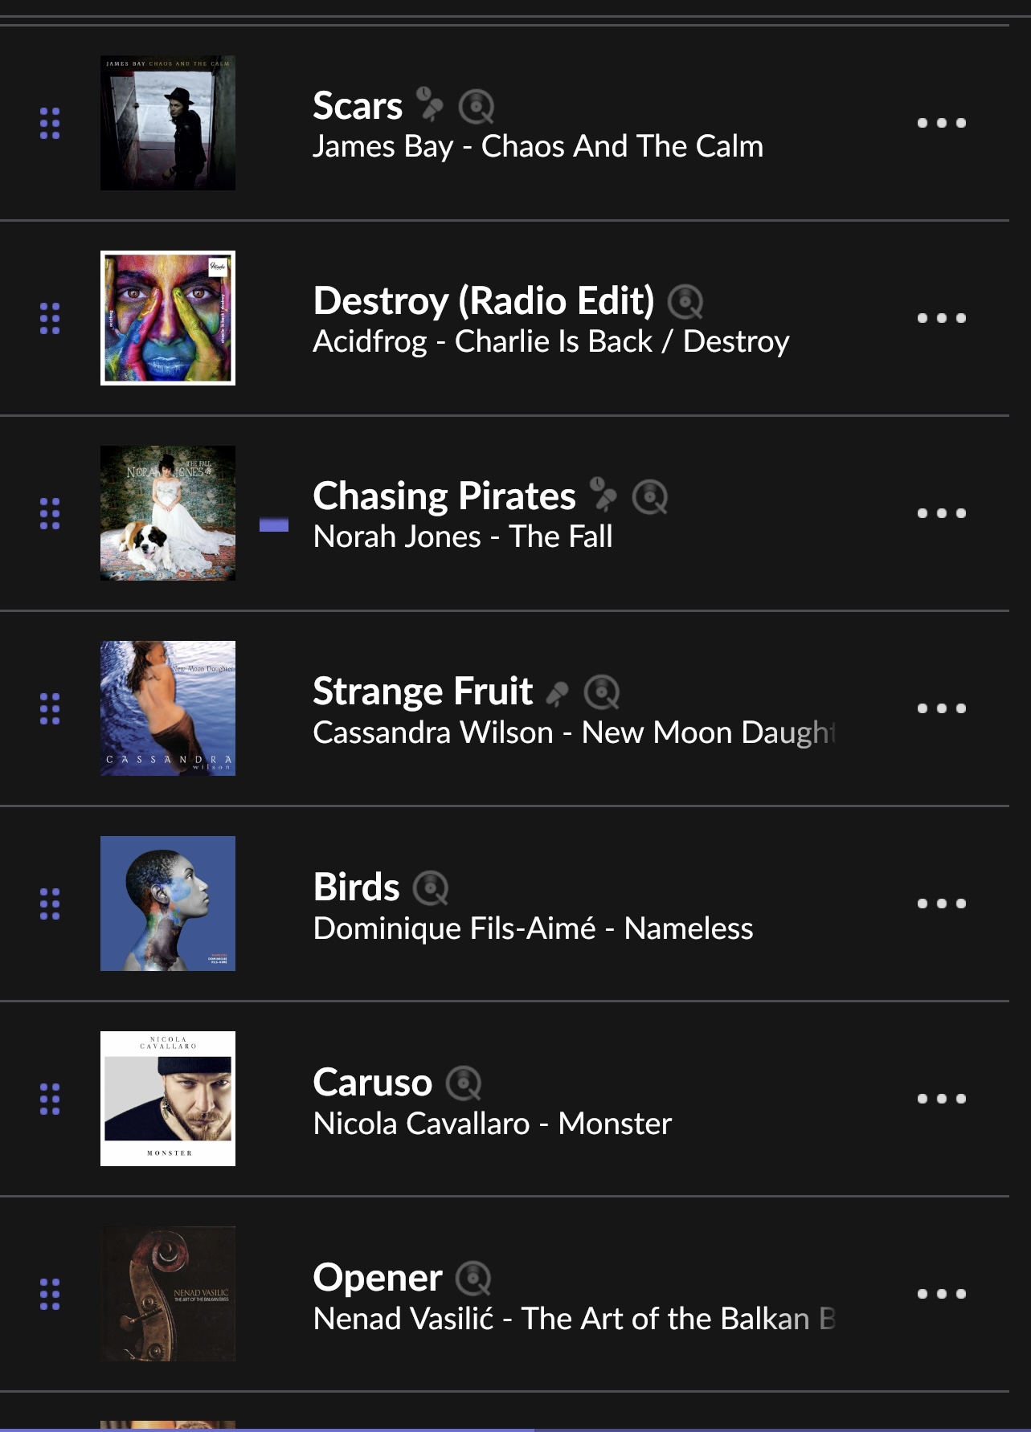1031x1432 pixels.
Task: Play the track titled Strange Fruit
Action: (423, 691)
